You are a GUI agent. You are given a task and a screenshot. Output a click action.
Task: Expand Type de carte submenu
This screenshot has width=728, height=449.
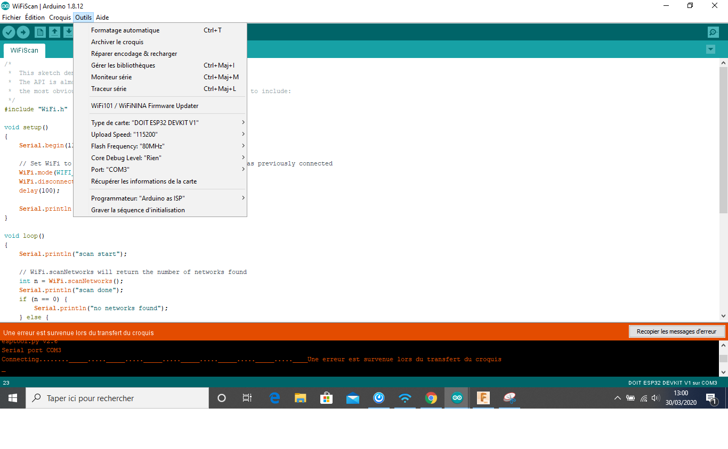coord(160,123)
